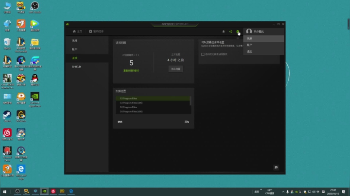
Task: Open the YY desktop icon at top
Action: 21,7
